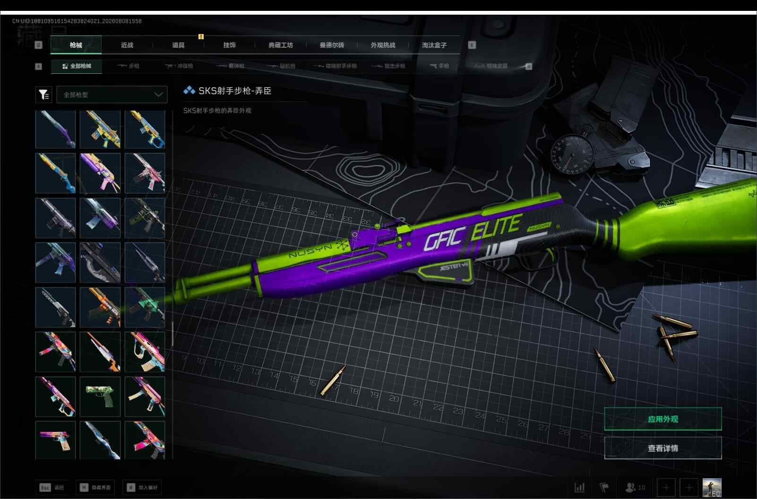Select the 全部枪械 sub-tab

(77, 66)
